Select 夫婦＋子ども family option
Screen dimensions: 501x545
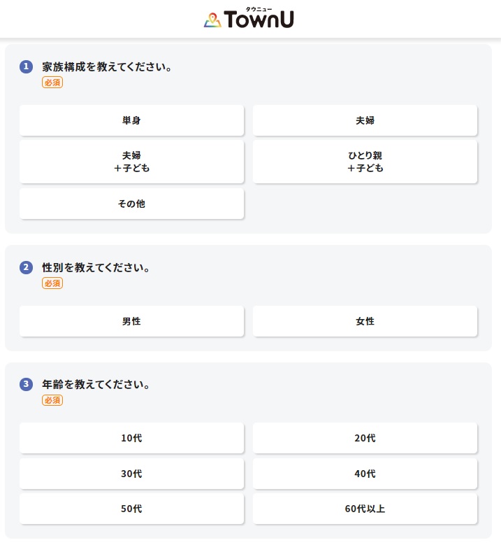(x=131, y=162)
